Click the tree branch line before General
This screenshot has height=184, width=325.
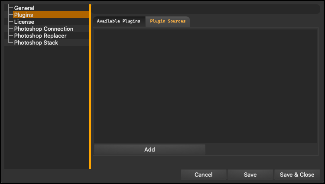click(10, 8)
